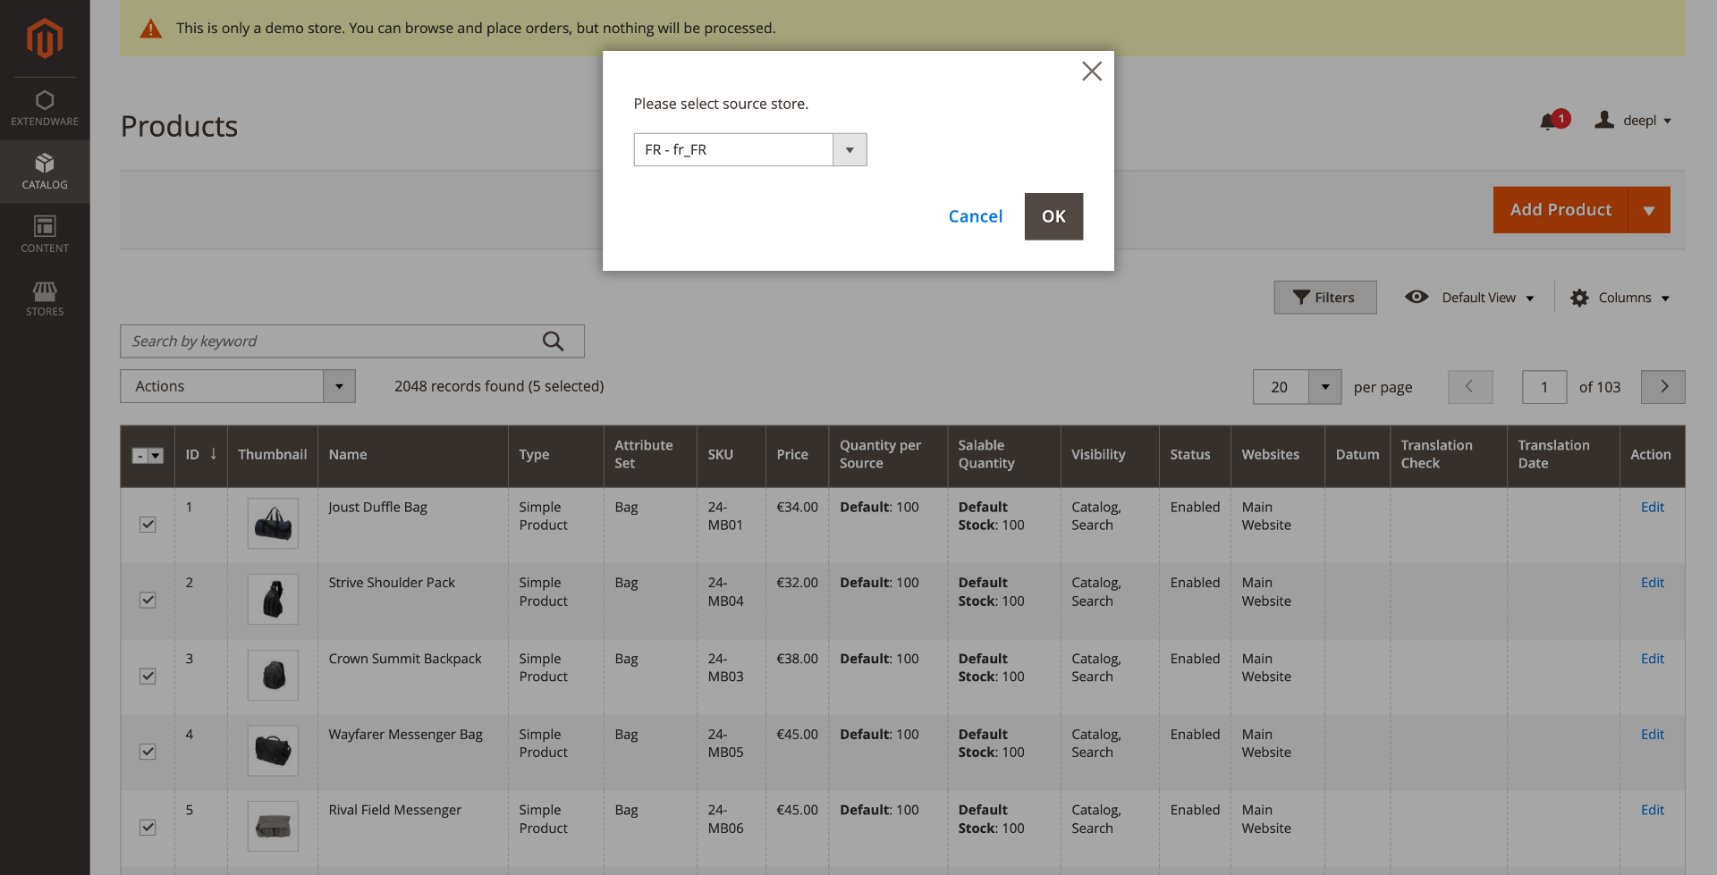Close the source store dialog
The image size is (1717, 875).
[1091, 72]
